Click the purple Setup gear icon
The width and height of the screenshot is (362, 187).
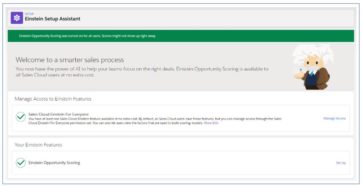coord(17,18)
